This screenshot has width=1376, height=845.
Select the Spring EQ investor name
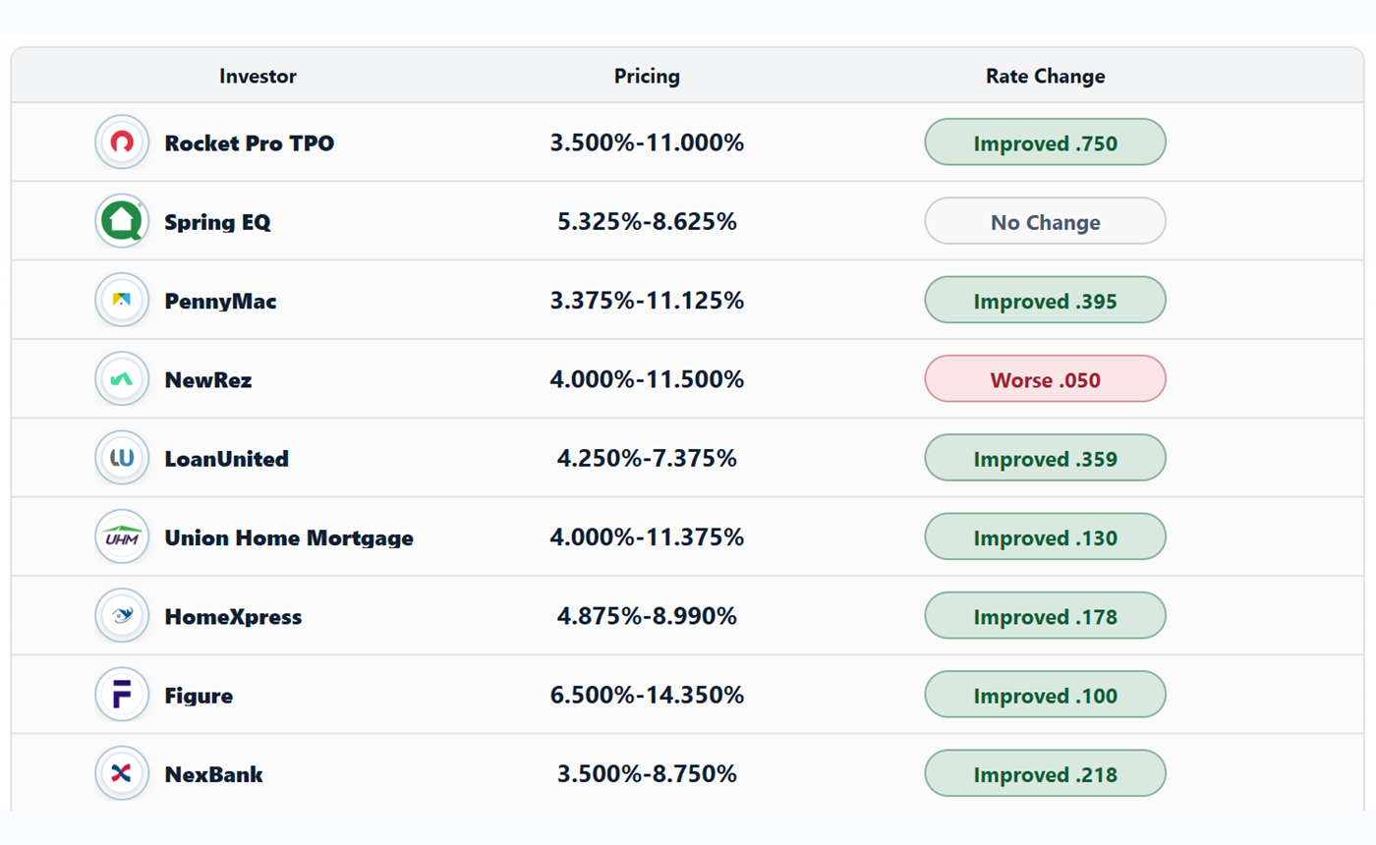click(x=217, y=223)
